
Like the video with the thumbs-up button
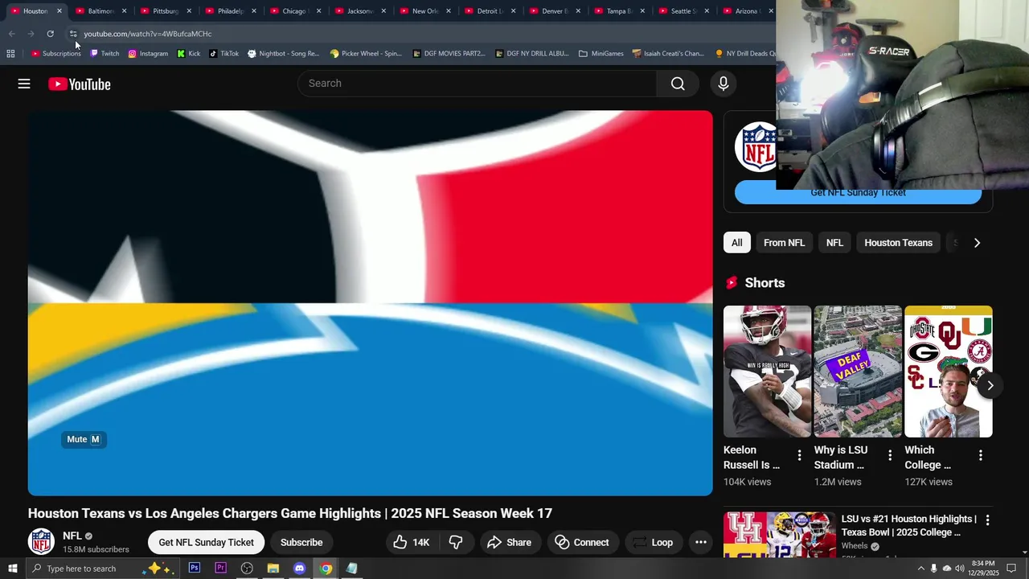click(411, 542)
